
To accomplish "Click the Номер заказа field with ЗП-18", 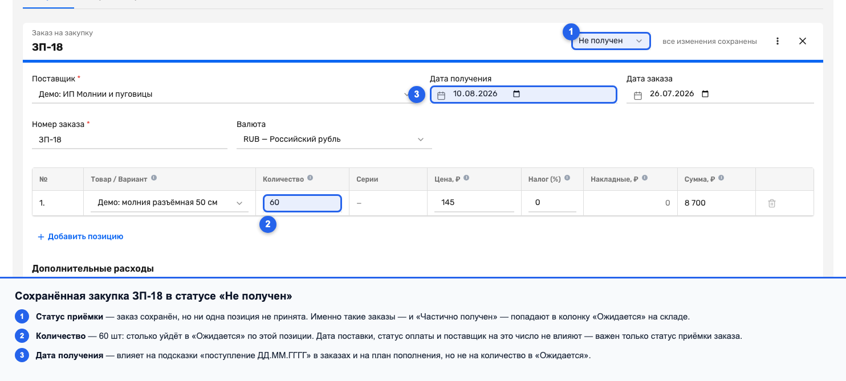I will coord(129,140).
